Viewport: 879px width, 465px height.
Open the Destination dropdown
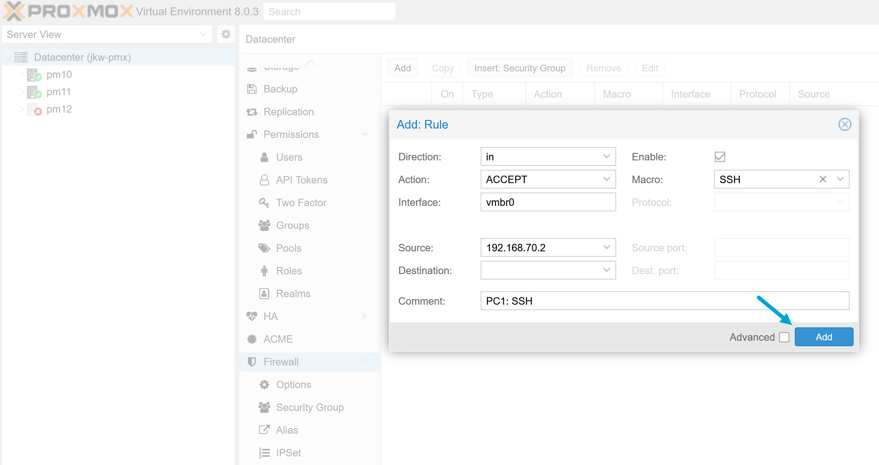pyautogui.click(x=607, y=270)
